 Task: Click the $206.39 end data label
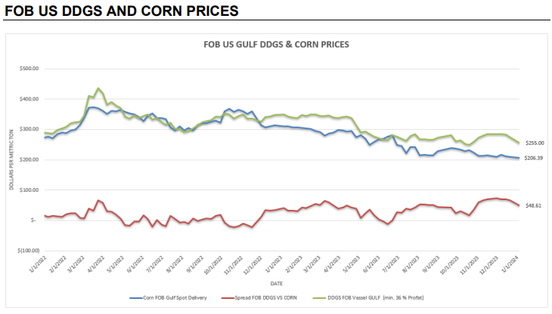533,158
